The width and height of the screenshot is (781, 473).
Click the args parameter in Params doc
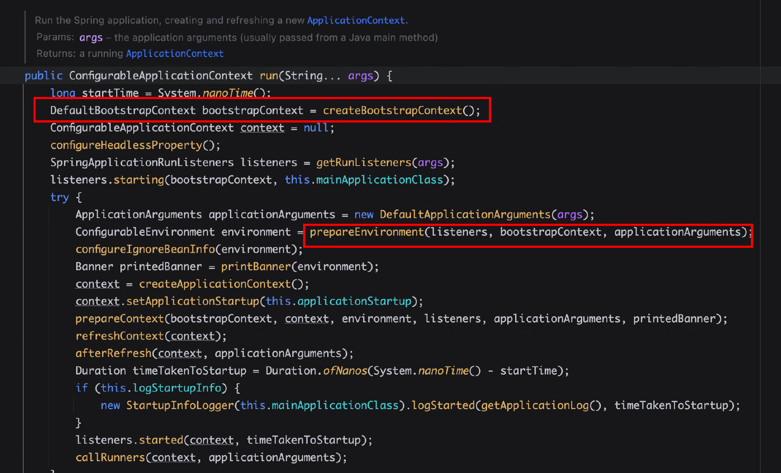point(91,38)
